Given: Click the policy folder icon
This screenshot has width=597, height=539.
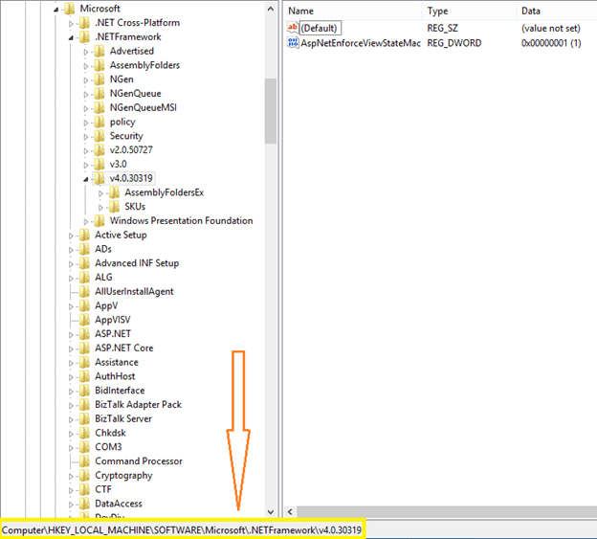Looking at the screenshot, I should [99, 122].
